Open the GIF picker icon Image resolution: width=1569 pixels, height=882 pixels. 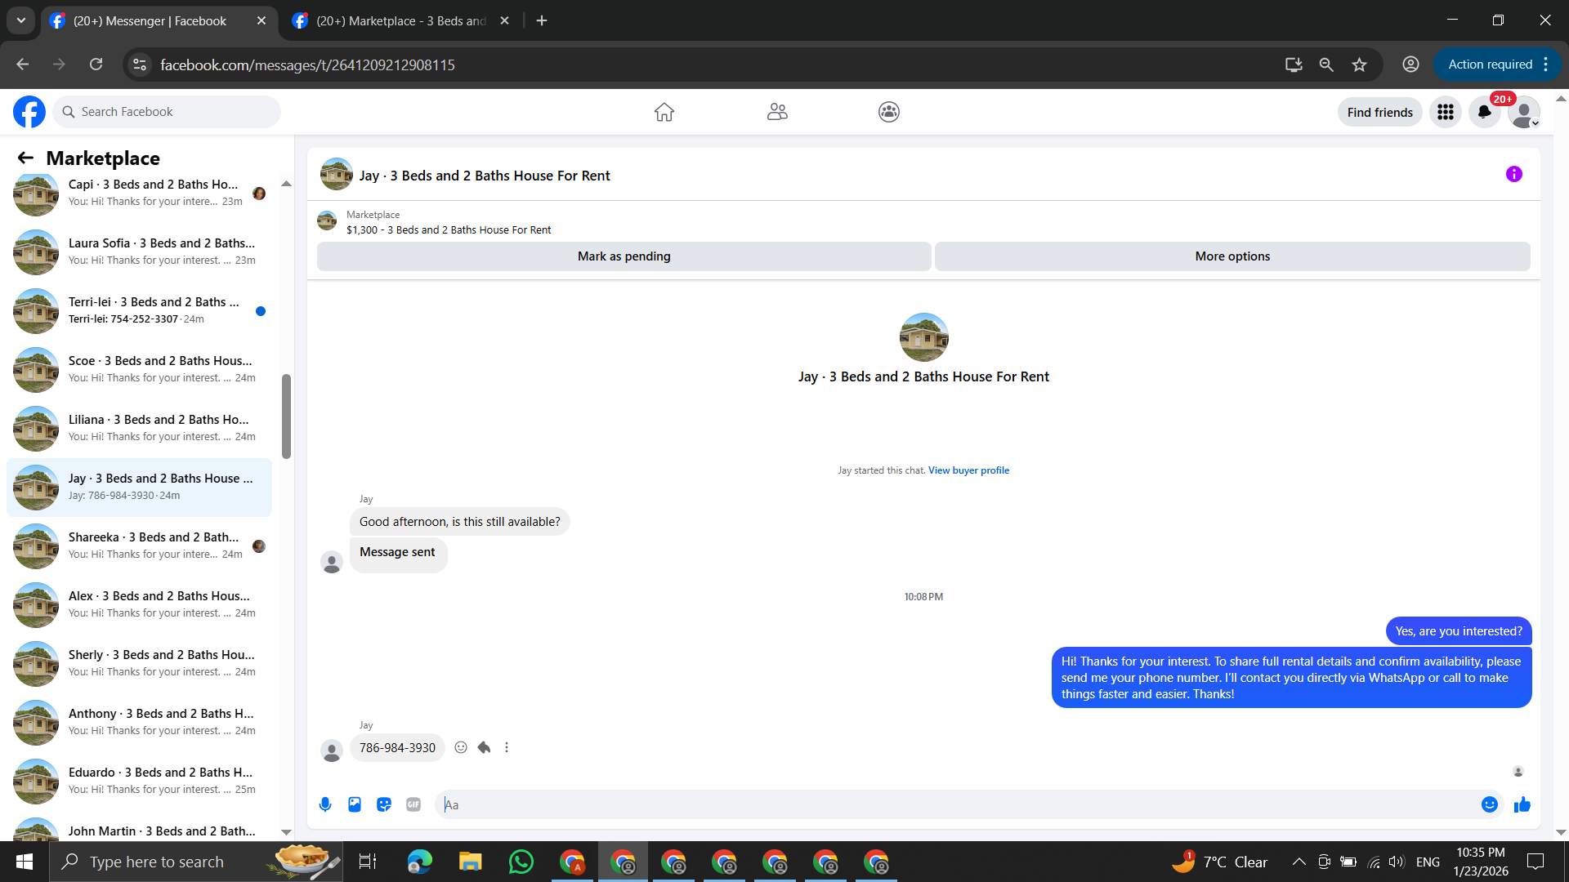[x=413, y=804]
